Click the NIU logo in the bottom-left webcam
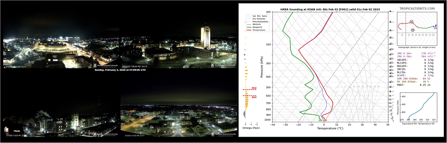This screenshot has height=143, width=447. (x=105, y=134)
